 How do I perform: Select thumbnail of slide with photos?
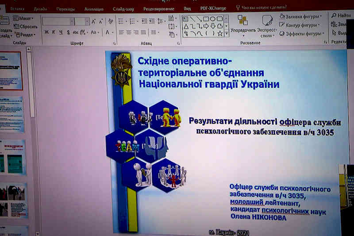tap(14, 200)
